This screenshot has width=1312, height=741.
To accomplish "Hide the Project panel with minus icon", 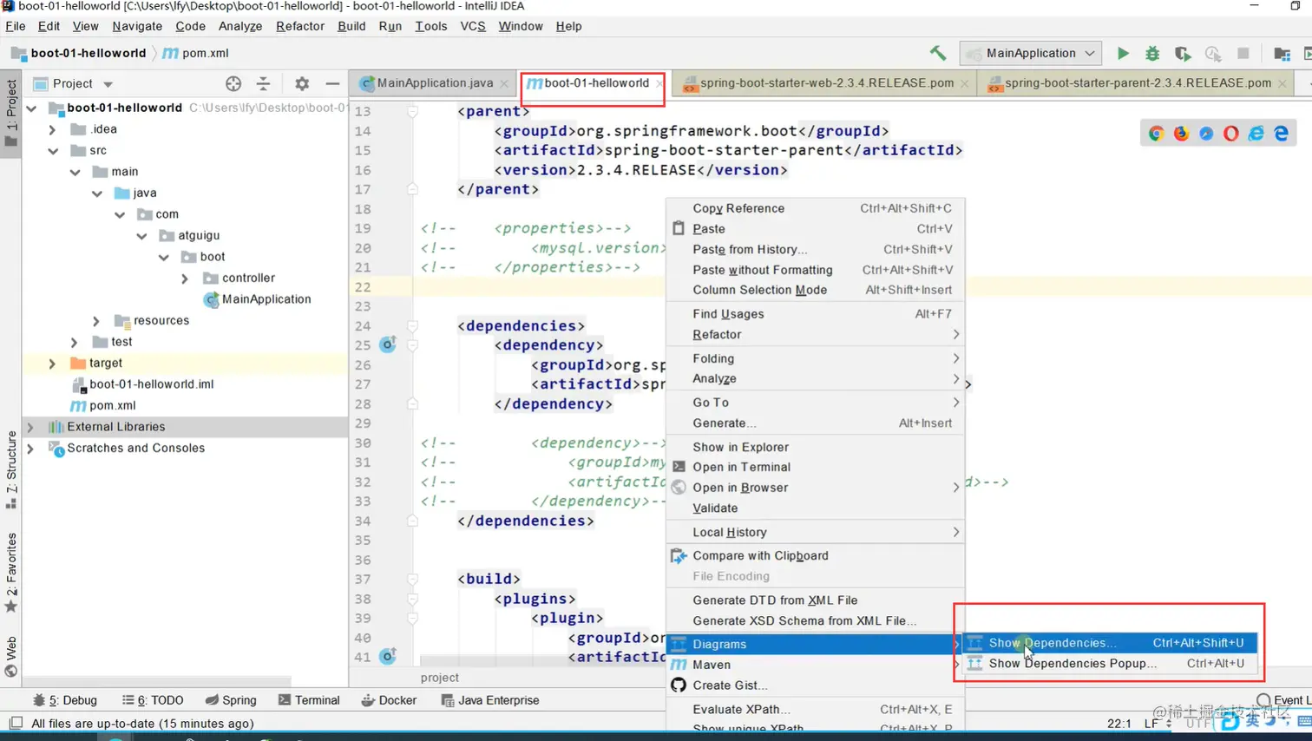I will tap(332, 83).
